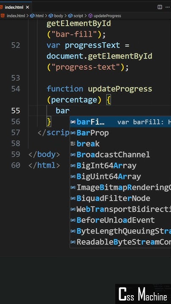Open the more actions ellipsis menu
The height and width of the screenshot is (304, 171).
tap(168, 7)
